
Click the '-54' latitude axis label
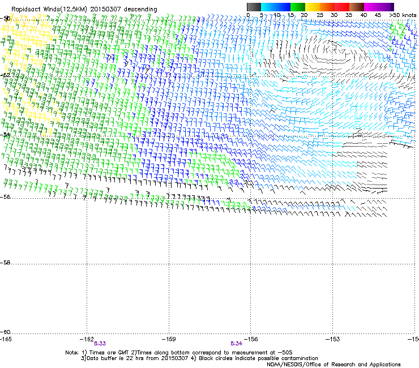coord(5,135)
